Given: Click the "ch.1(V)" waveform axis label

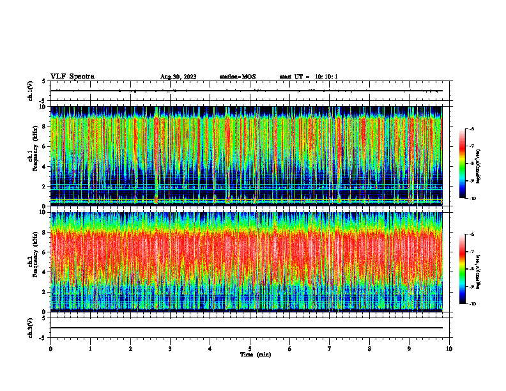Looking at the screenshot, I should coord(30,91).
